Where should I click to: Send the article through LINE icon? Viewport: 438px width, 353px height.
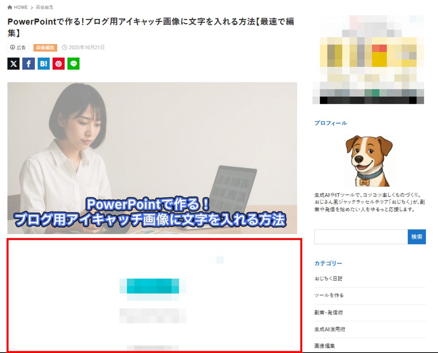tap(73, 63)
